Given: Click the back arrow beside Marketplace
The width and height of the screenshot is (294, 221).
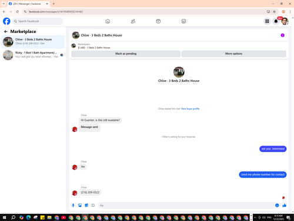Looking at the screenshot, I should coord(6,31).
